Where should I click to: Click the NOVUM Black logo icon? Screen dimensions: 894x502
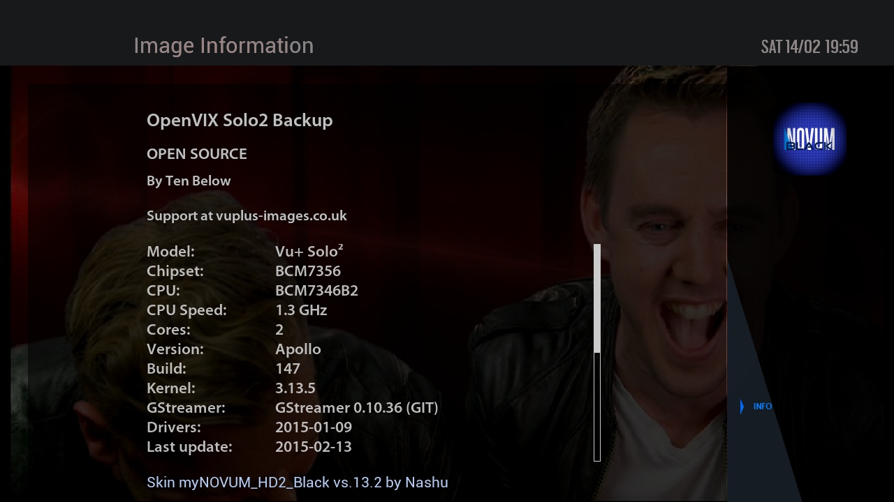tap(810, 139)
